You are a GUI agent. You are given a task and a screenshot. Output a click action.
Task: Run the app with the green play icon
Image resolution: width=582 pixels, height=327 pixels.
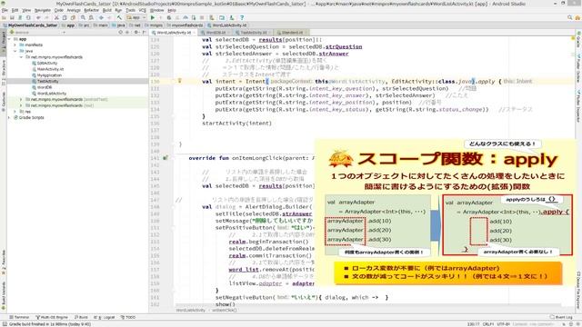(x=153, y=17)
